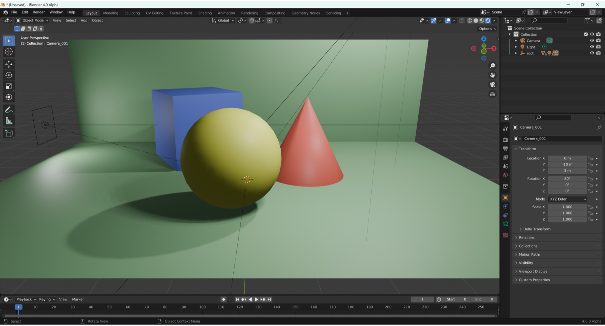Switch to the Render properties tab
The width and height of the screenshot is (605, 326).
506,139
